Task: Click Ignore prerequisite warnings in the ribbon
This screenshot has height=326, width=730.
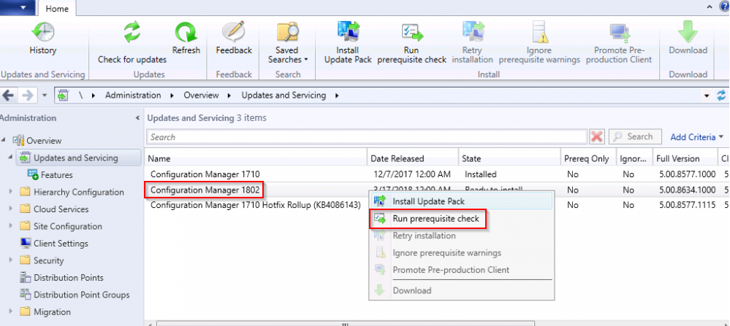Action: 539,43
